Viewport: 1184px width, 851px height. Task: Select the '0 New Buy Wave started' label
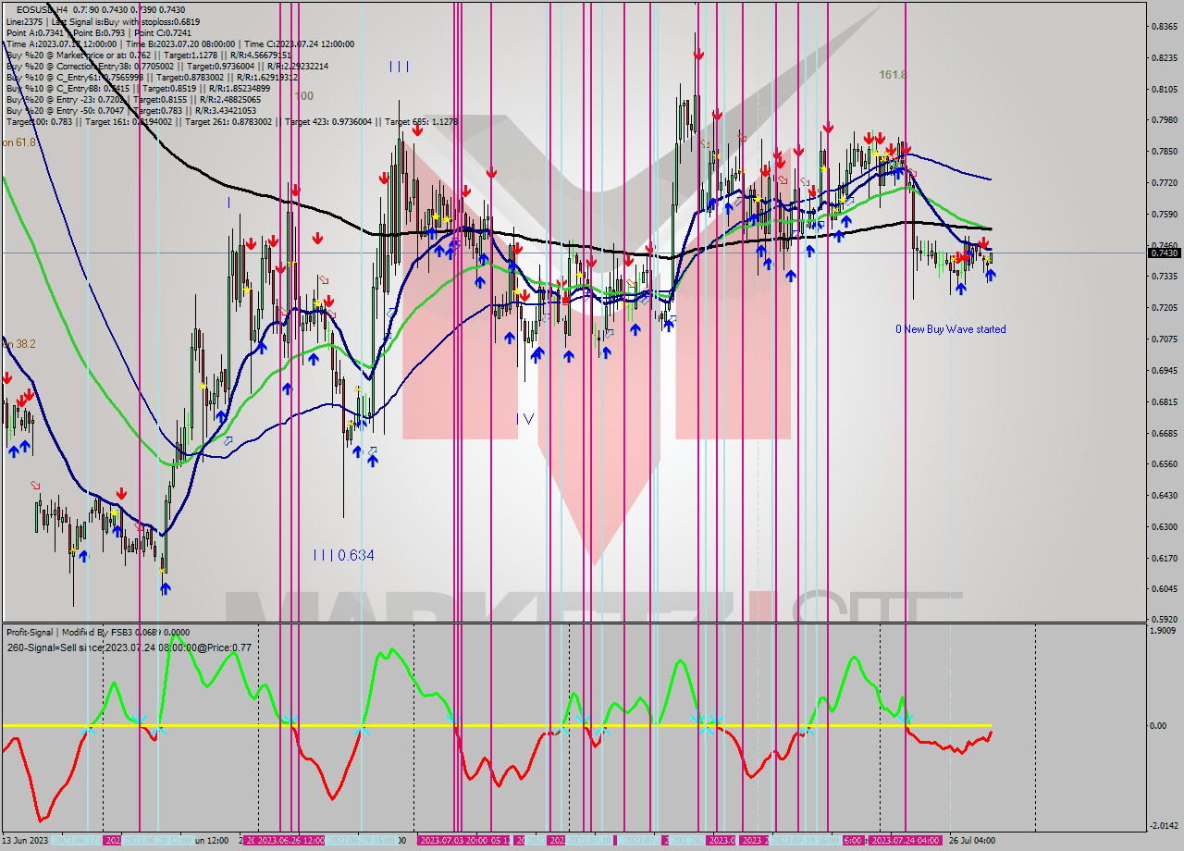(x=950, y=329)
